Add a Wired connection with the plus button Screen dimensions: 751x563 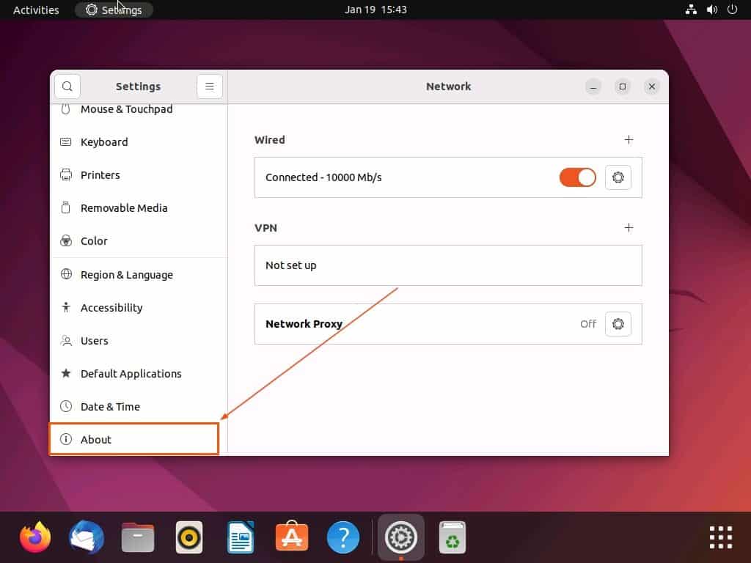(x=629, y=139)
